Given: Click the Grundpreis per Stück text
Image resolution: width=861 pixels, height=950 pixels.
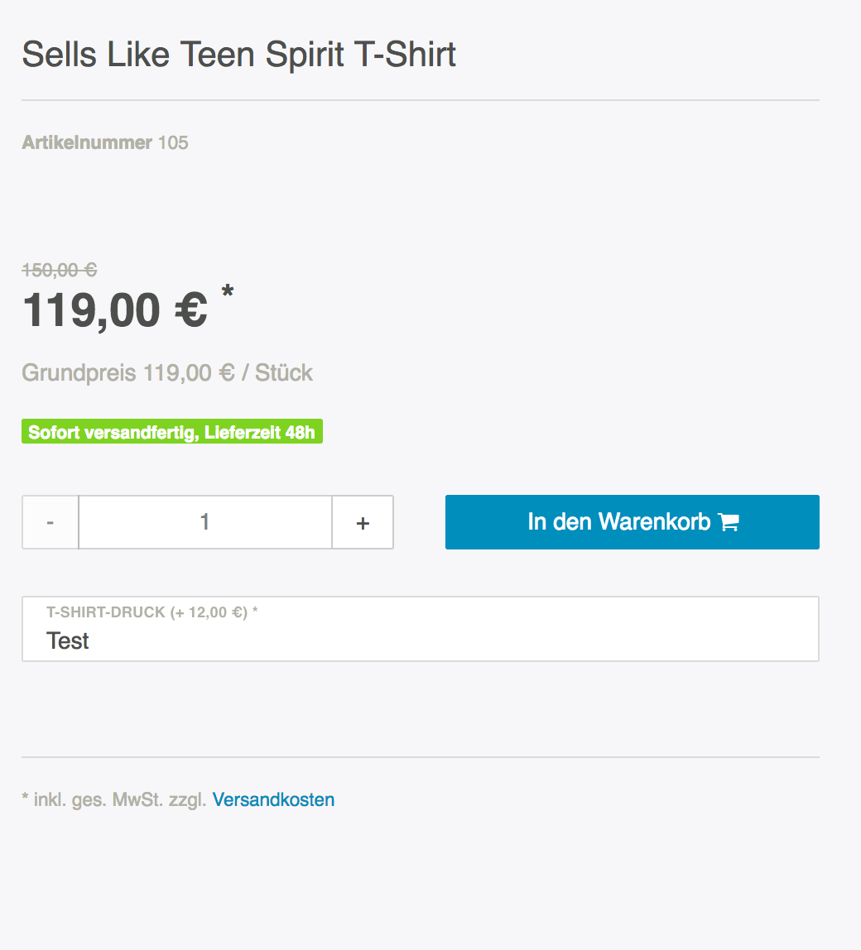Looking at the screenshot, I should pyautogui.click(x=167, y=372).
